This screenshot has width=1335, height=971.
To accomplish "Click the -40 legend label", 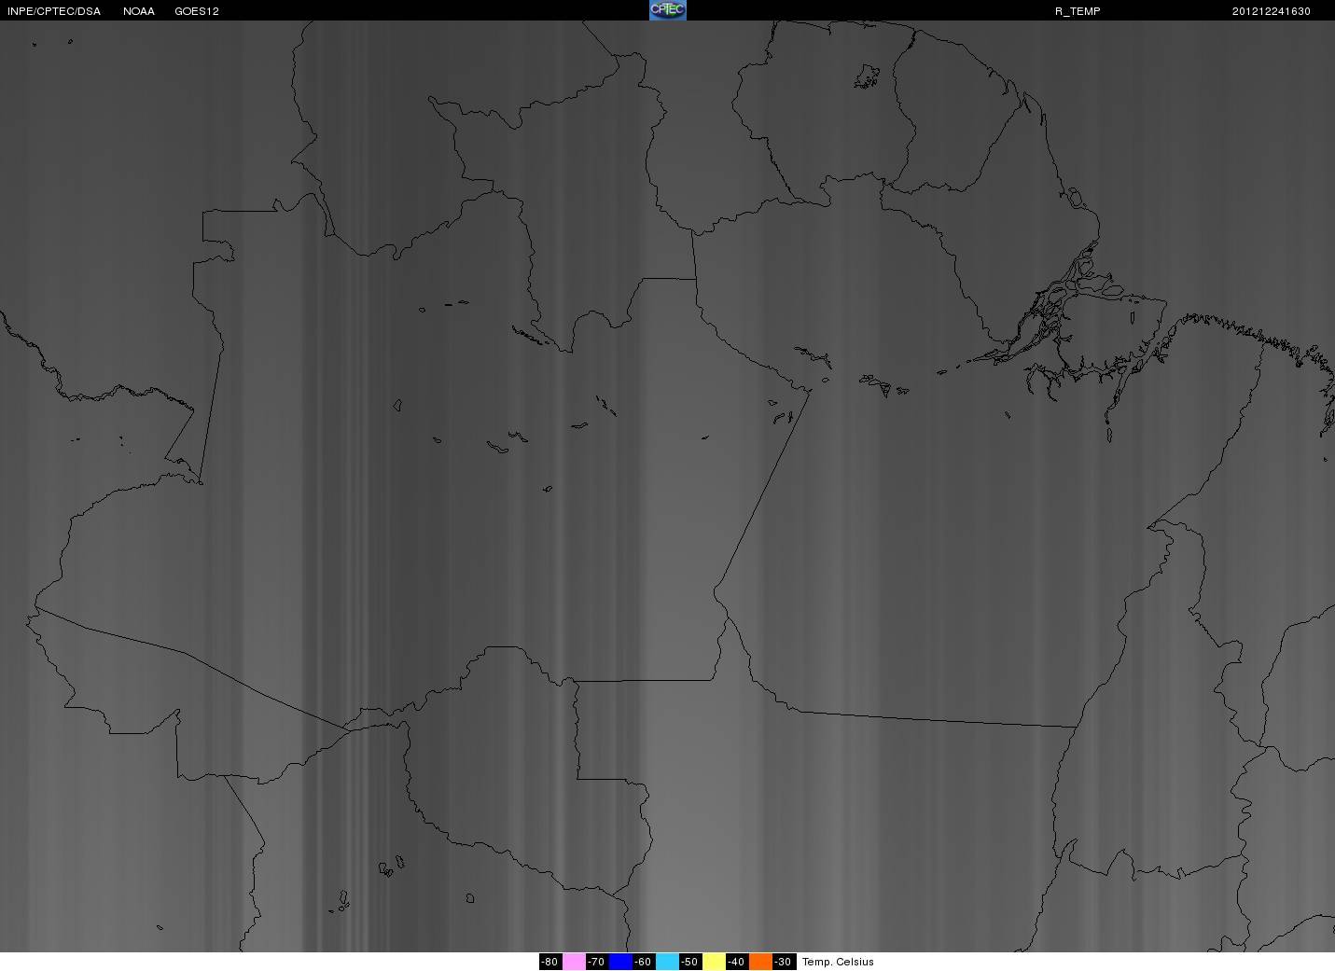I will click(x=737, y=962).
